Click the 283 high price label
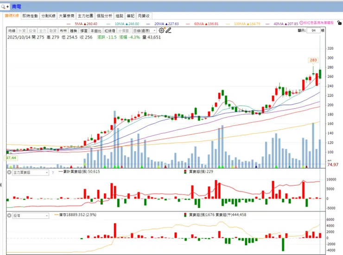This screenshot has height=255, width=343. point(313,60)
